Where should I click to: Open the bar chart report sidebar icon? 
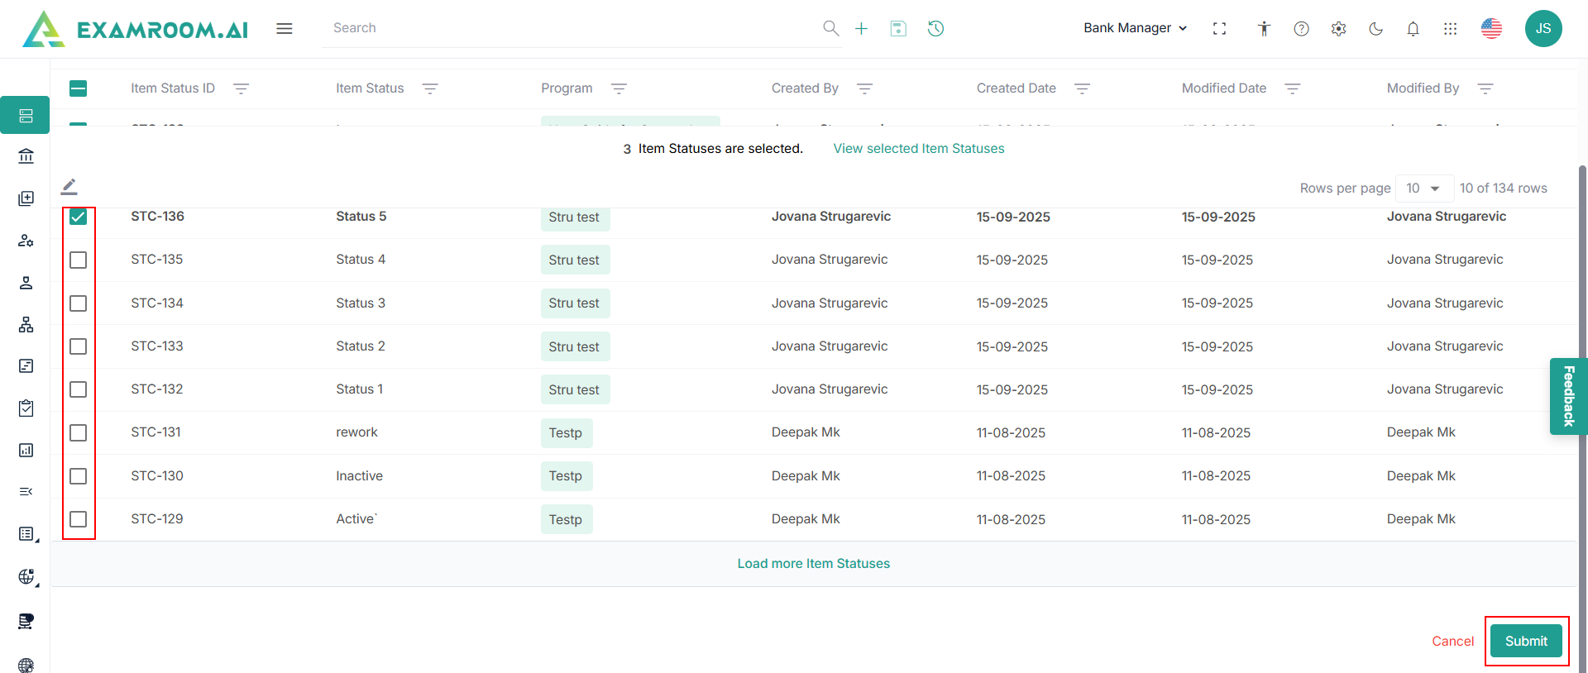click(26, 450)
